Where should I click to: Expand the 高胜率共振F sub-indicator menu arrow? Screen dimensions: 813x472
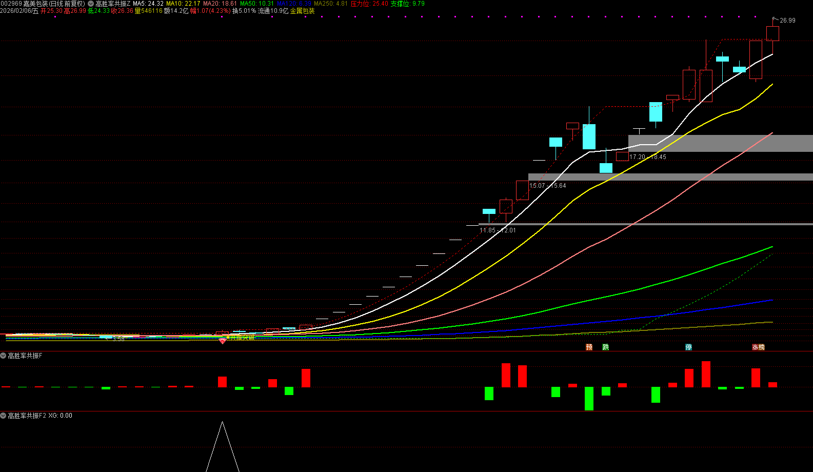(x=3, y=356)
